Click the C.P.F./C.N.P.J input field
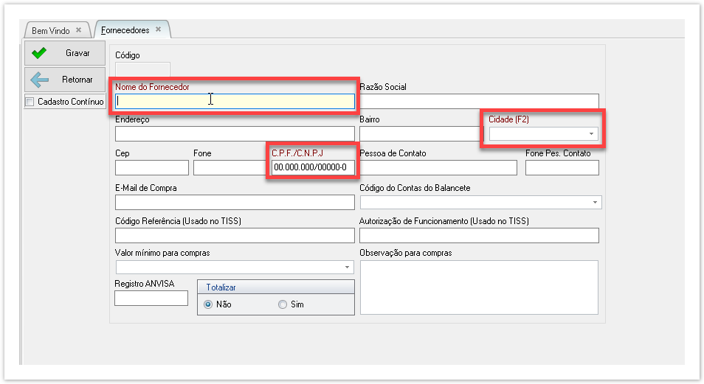 tap(313, 168)
